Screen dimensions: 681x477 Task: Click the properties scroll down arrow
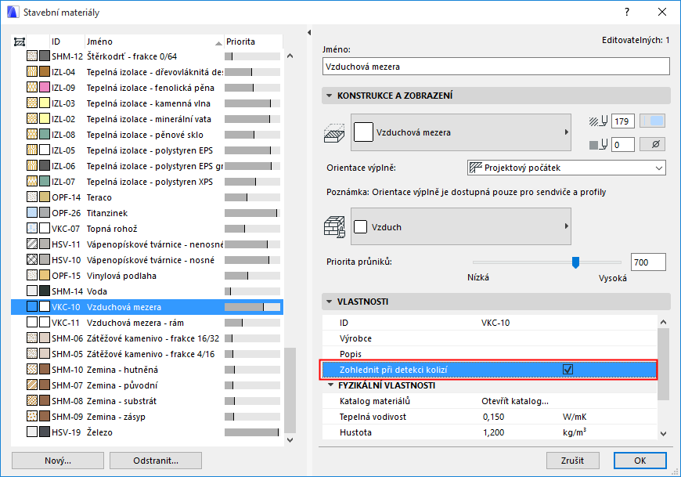[x=663, y=433]
